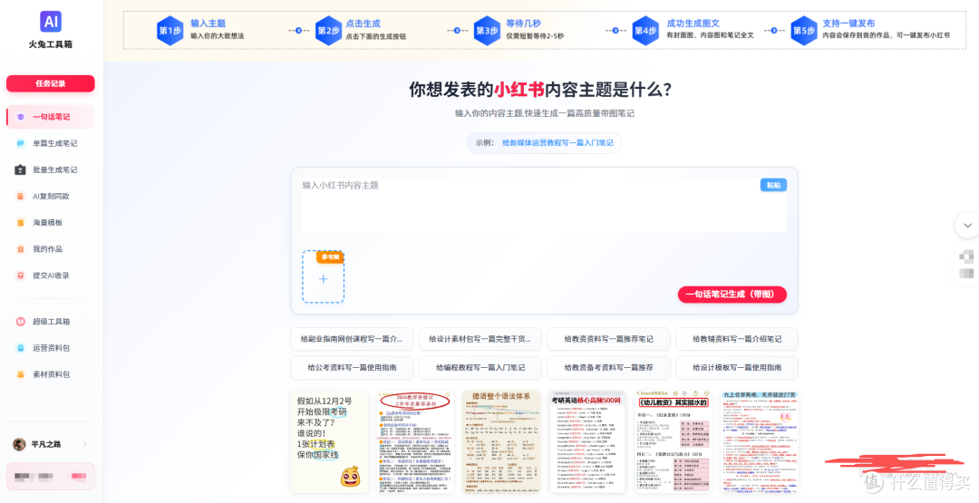This screenshot has height=503, width=979.
Task: Click the 成功生成图文 step title
Action: tap(693, 24)
